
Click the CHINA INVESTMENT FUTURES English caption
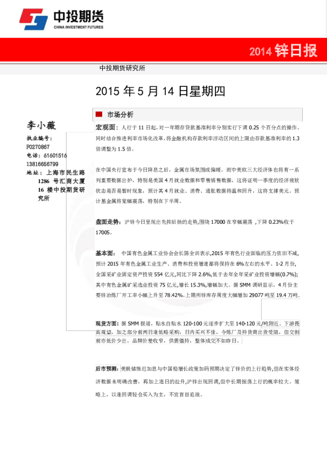coord(79,27)
